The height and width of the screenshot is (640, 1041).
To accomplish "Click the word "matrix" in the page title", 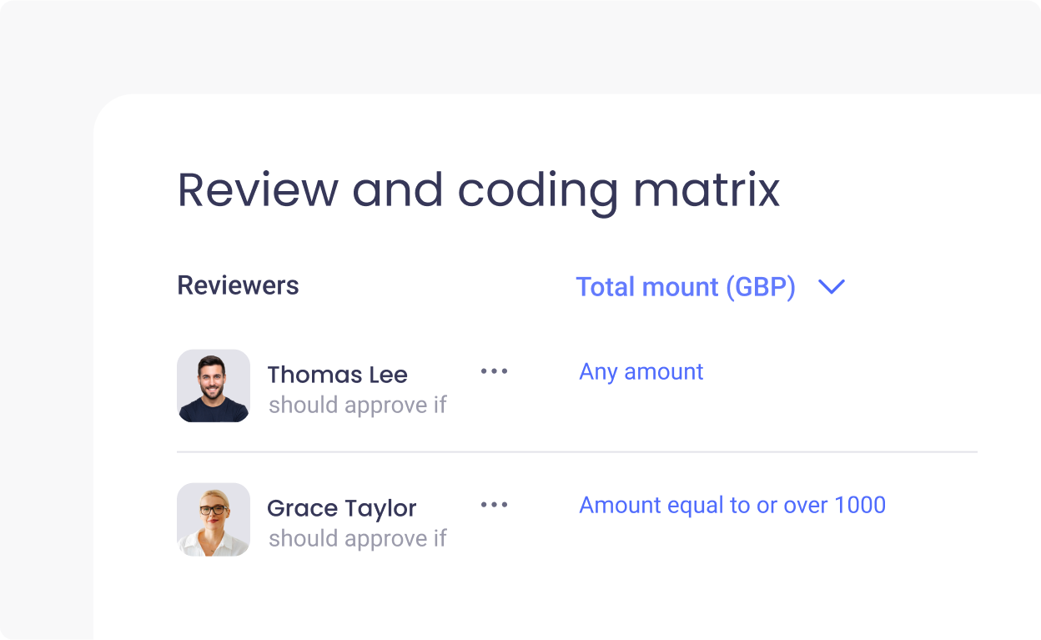I will [x=707, y=190].
